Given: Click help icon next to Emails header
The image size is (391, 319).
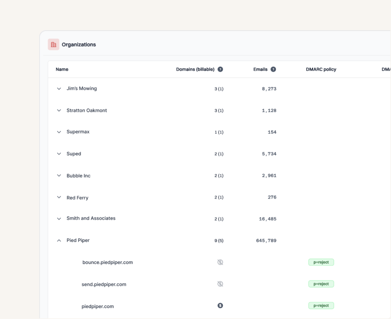Looking at the screenshot, I should (x=273, y=69).
